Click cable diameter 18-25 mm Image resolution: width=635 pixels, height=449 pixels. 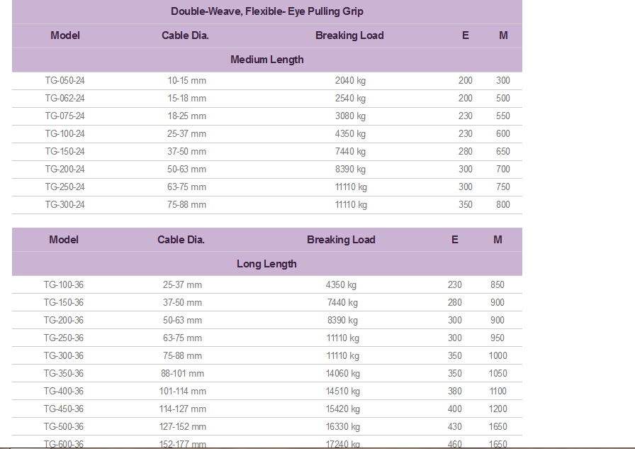click(x=186, y=116)
